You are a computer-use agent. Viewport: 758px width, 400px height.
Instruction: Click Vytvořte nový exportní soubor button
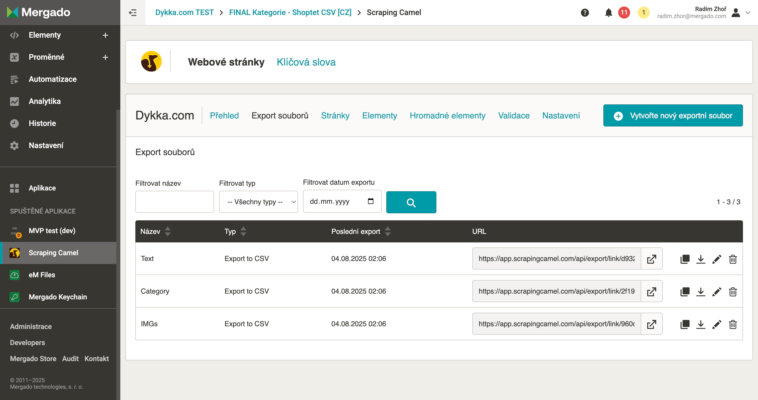673,116
